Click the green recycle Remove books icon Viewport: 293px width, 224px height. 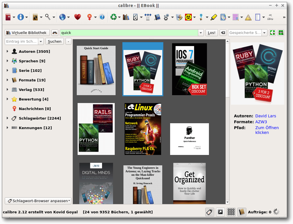coord(113,17)
